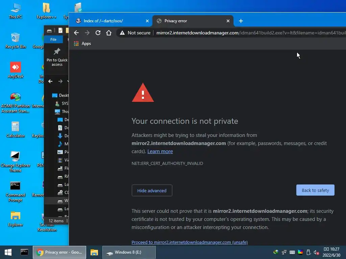
Task: Select Music folder in Explorer tree
Action: pyautogui.click(x=63, y=144)
